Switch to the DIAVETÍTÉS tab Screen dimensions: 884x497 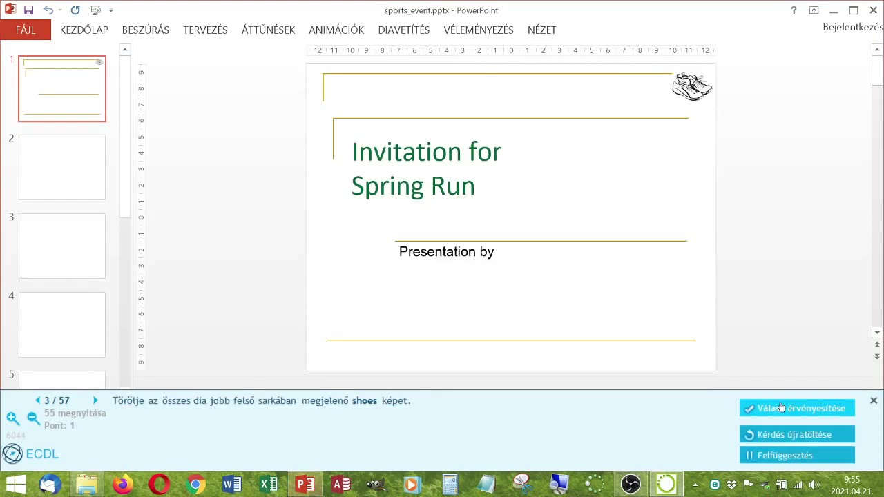[x=404, y=30]
